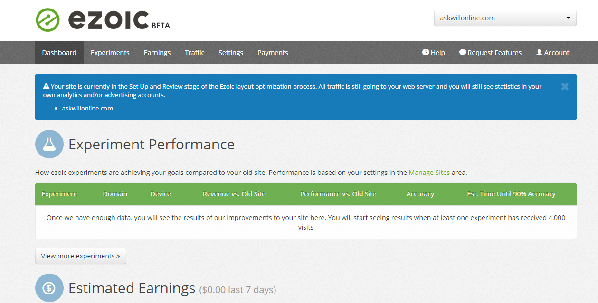
Task: Dismiss the blue setup notice
Action: pyautogui.click(x=564, y=87)
